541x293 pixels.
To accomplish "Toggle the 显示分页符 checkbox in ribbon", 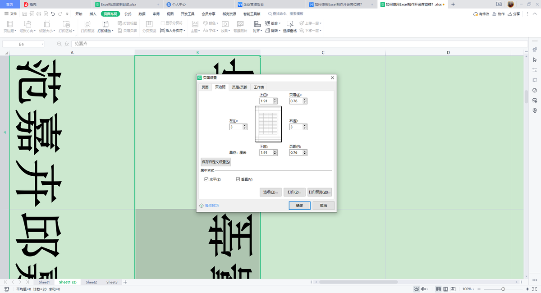I will [x=163, y=23].
